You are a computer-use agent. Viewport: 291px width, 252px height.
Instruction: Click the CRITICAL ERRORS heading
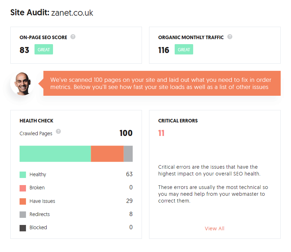178,120
